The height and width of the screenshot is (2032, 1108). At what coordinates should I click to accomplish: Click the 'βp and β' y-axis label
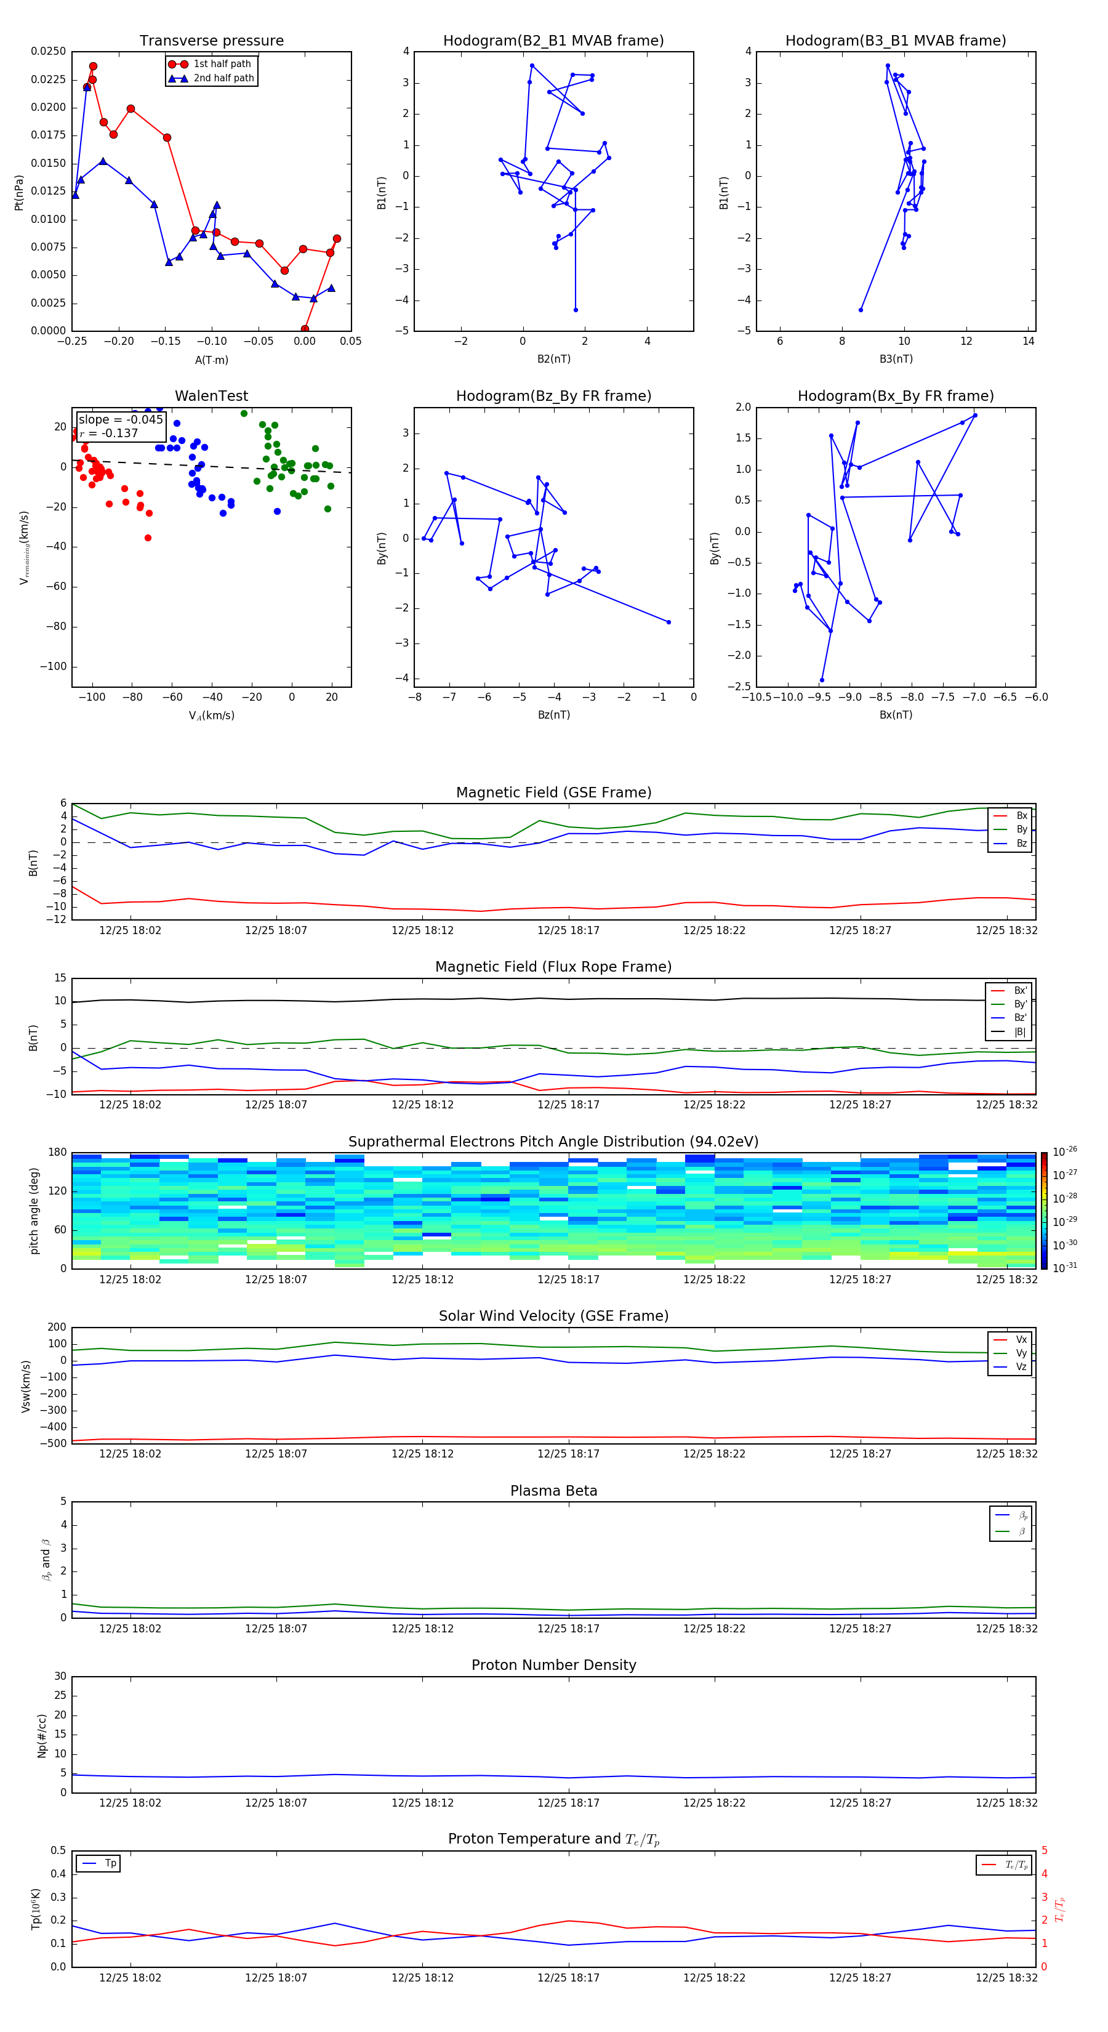coord(46,1560)
